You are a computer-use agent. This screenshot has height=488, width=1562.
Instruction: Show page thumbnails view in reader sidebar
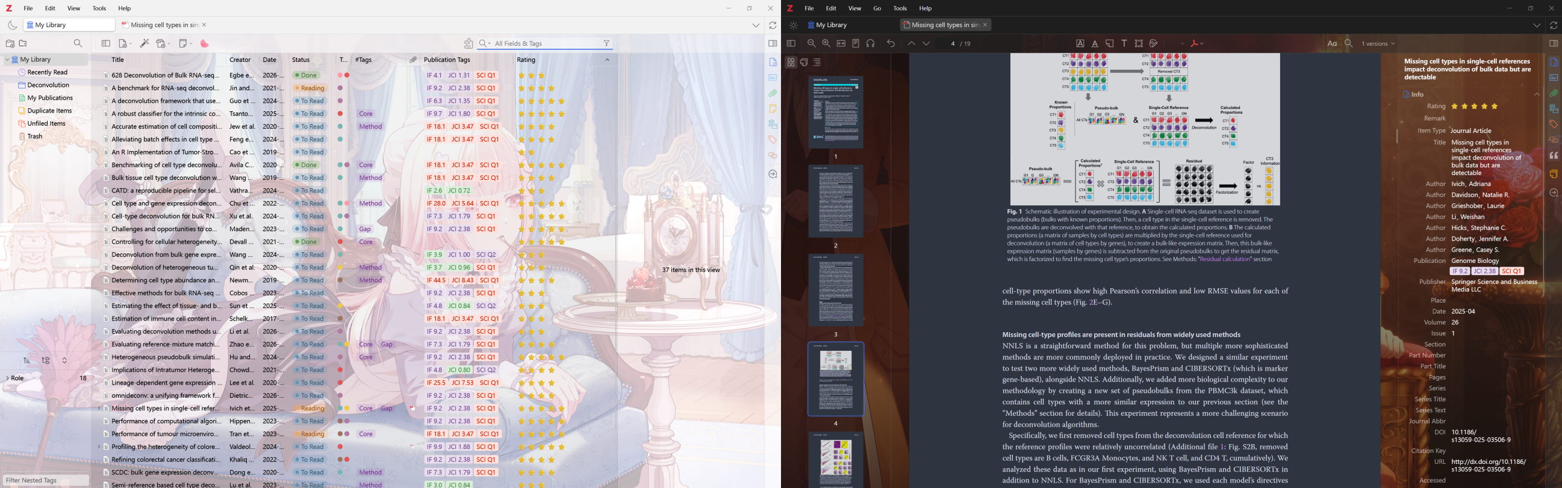(x=791, y=63)
